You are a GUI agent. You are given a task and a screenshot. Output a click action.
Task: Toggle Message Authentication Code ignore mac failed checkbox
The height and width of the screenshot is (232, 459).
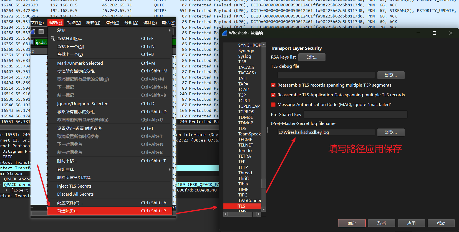click(273, 105)
